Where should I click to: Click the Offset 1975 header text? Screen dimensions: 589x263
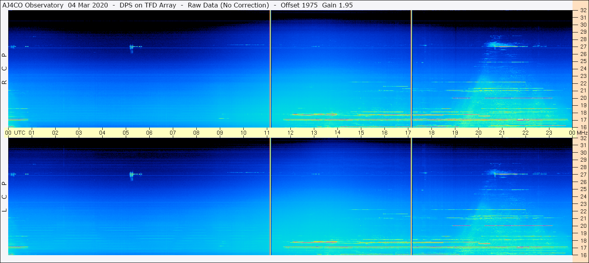(299, 5)
